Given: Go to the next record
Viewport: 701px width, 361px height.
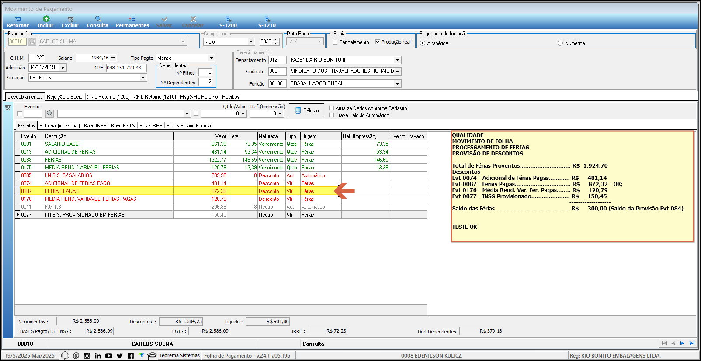Looking at the screenshot, I should [x=682, y=344].
